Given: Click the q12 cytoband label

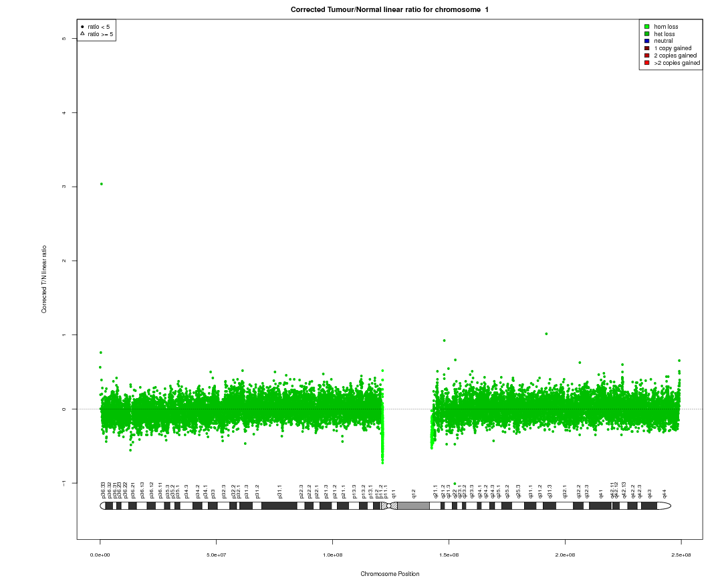Looking at the screenshot, I should tap(414, 494).
